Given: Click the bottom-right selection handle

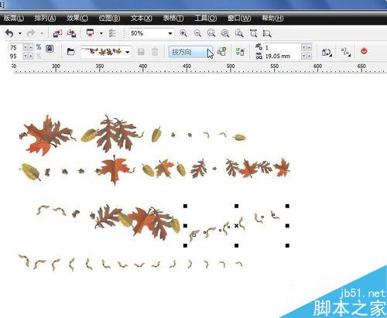Looking at the screenshot, I should (x=287, y=245).
